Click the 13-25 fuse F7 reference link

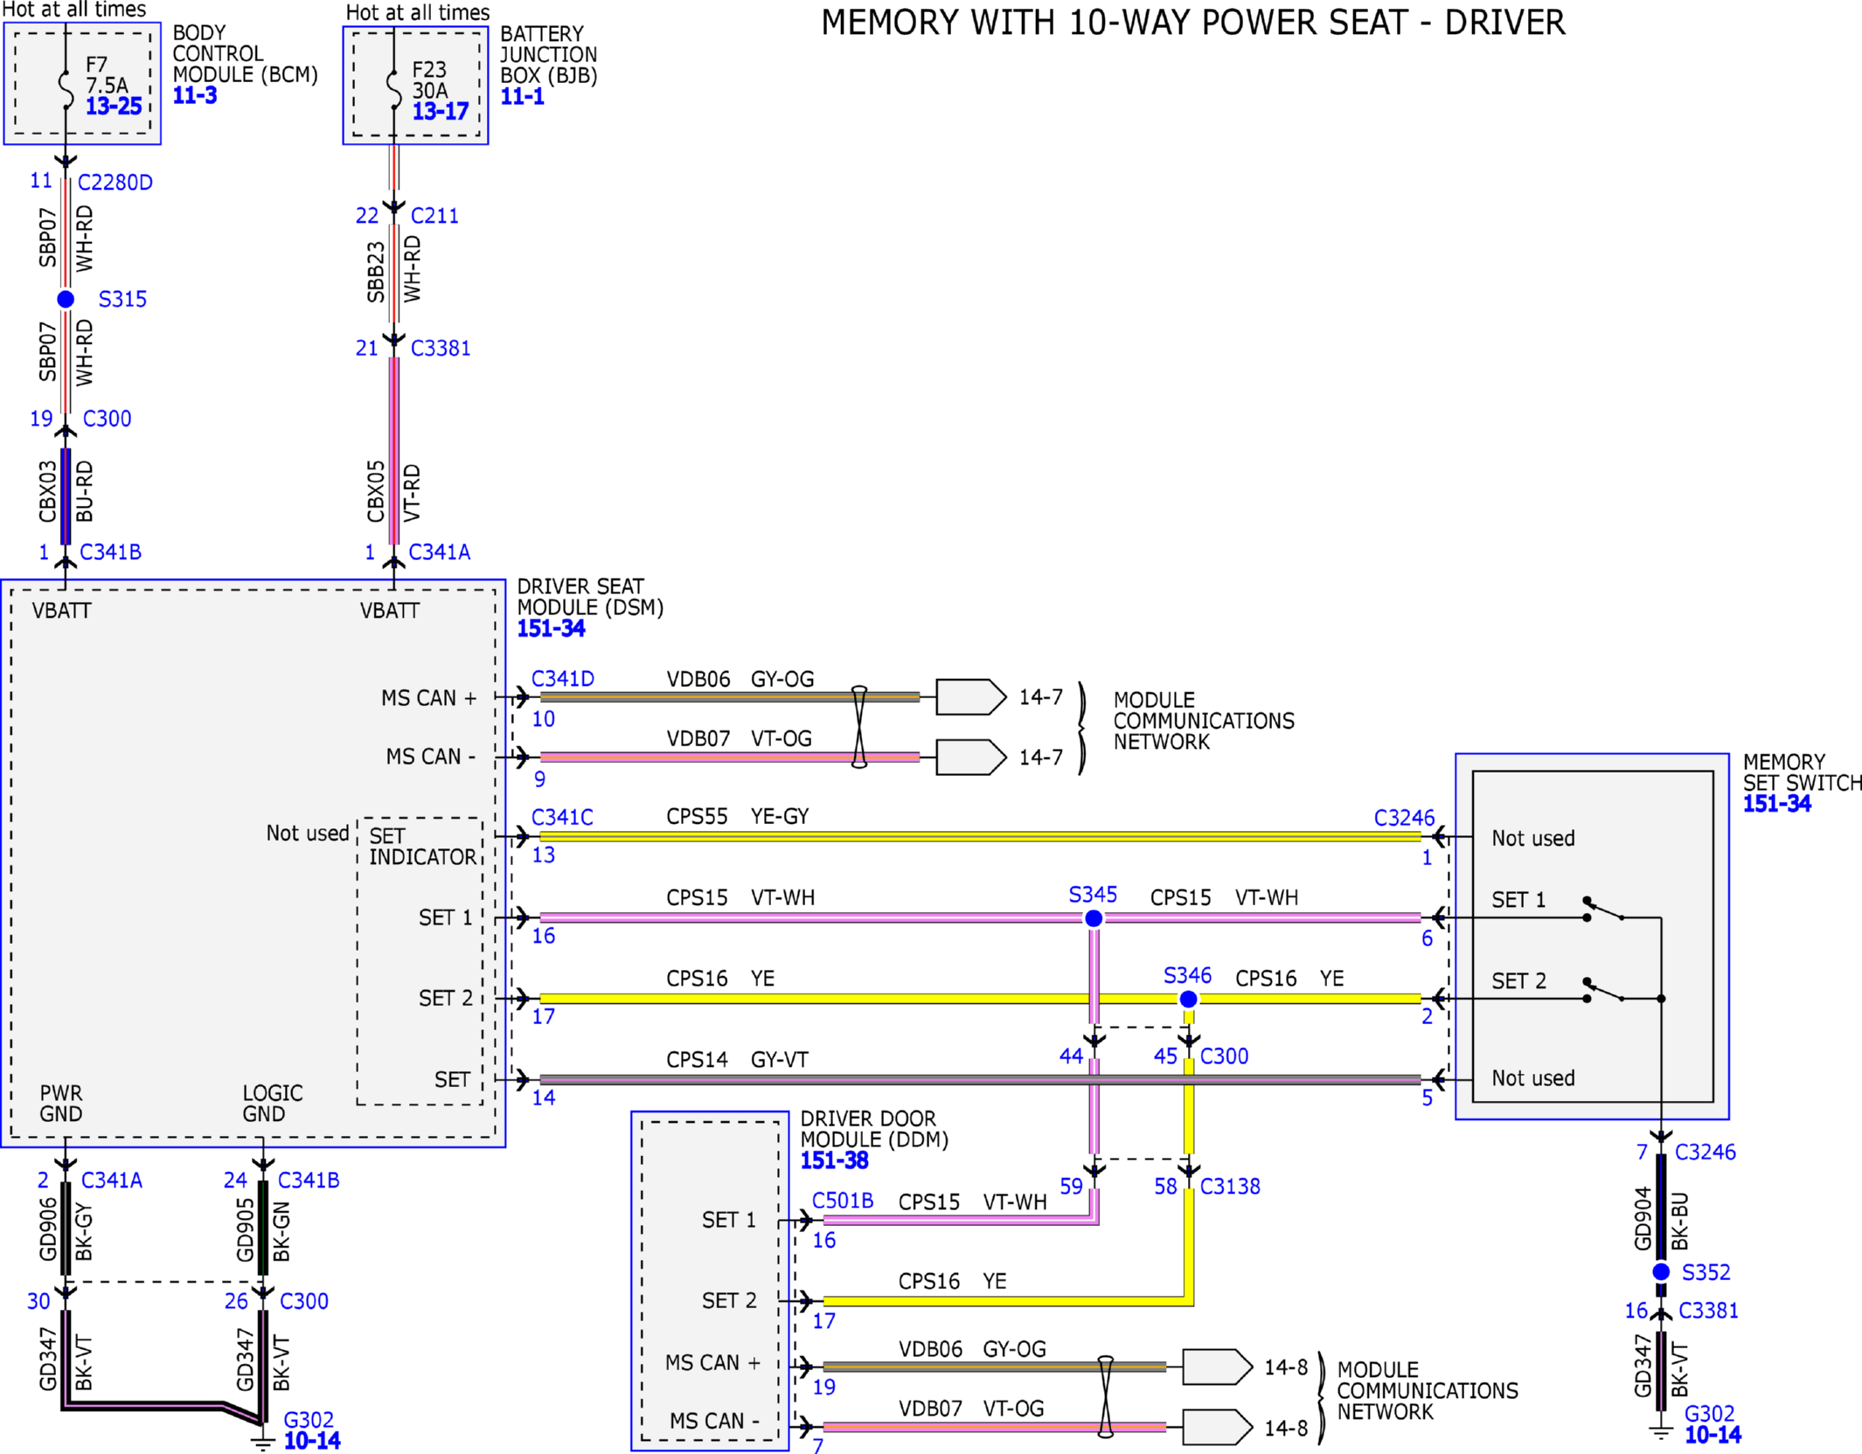click(x=114, y=107)
